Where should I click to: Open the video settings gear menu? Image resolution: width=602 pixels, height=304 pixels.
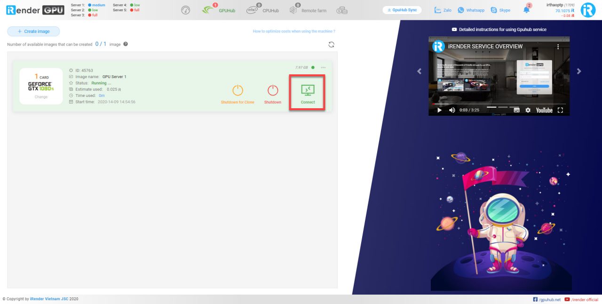point(528,110)
